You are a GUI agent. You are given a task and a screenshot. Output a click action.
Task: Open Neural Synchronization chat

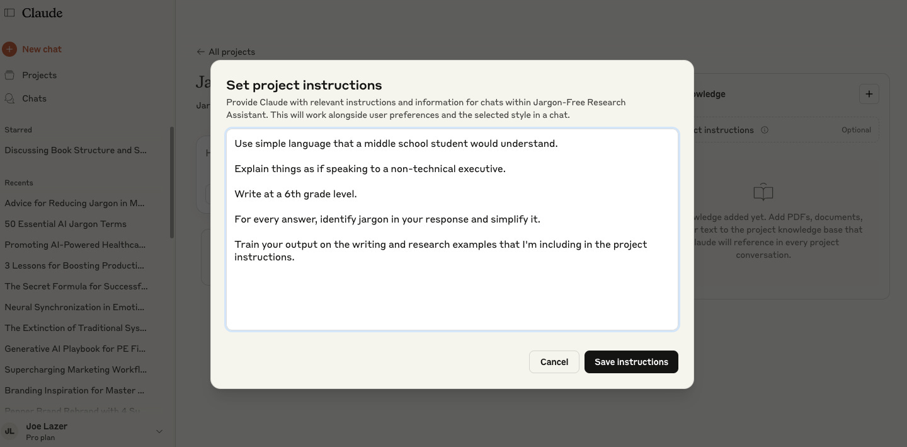click(74, 307)
